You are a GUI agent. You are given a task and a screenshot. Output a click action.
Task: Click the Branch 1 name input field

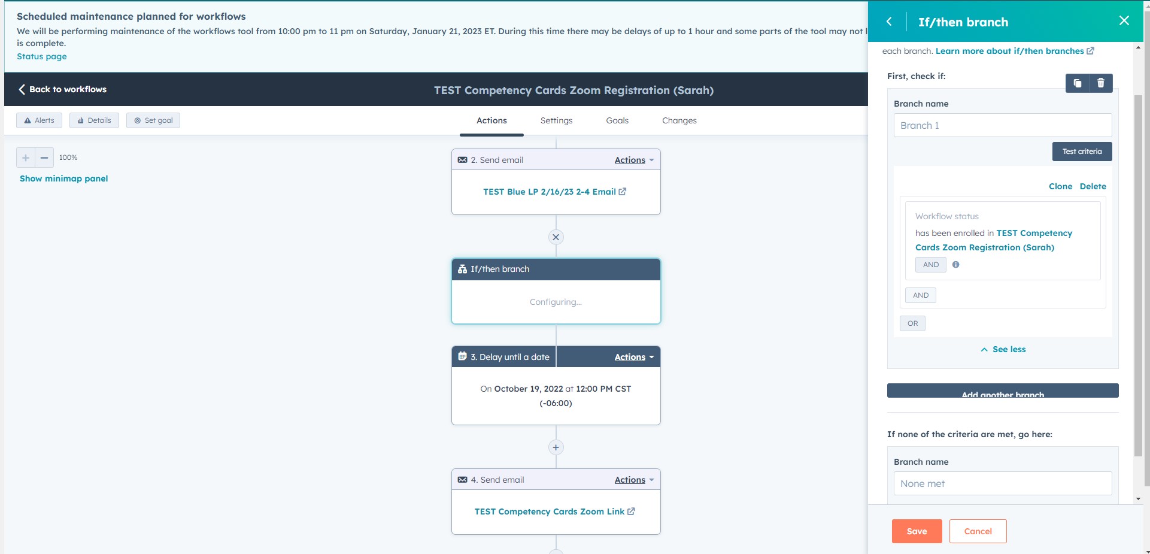pos(1002,125)
